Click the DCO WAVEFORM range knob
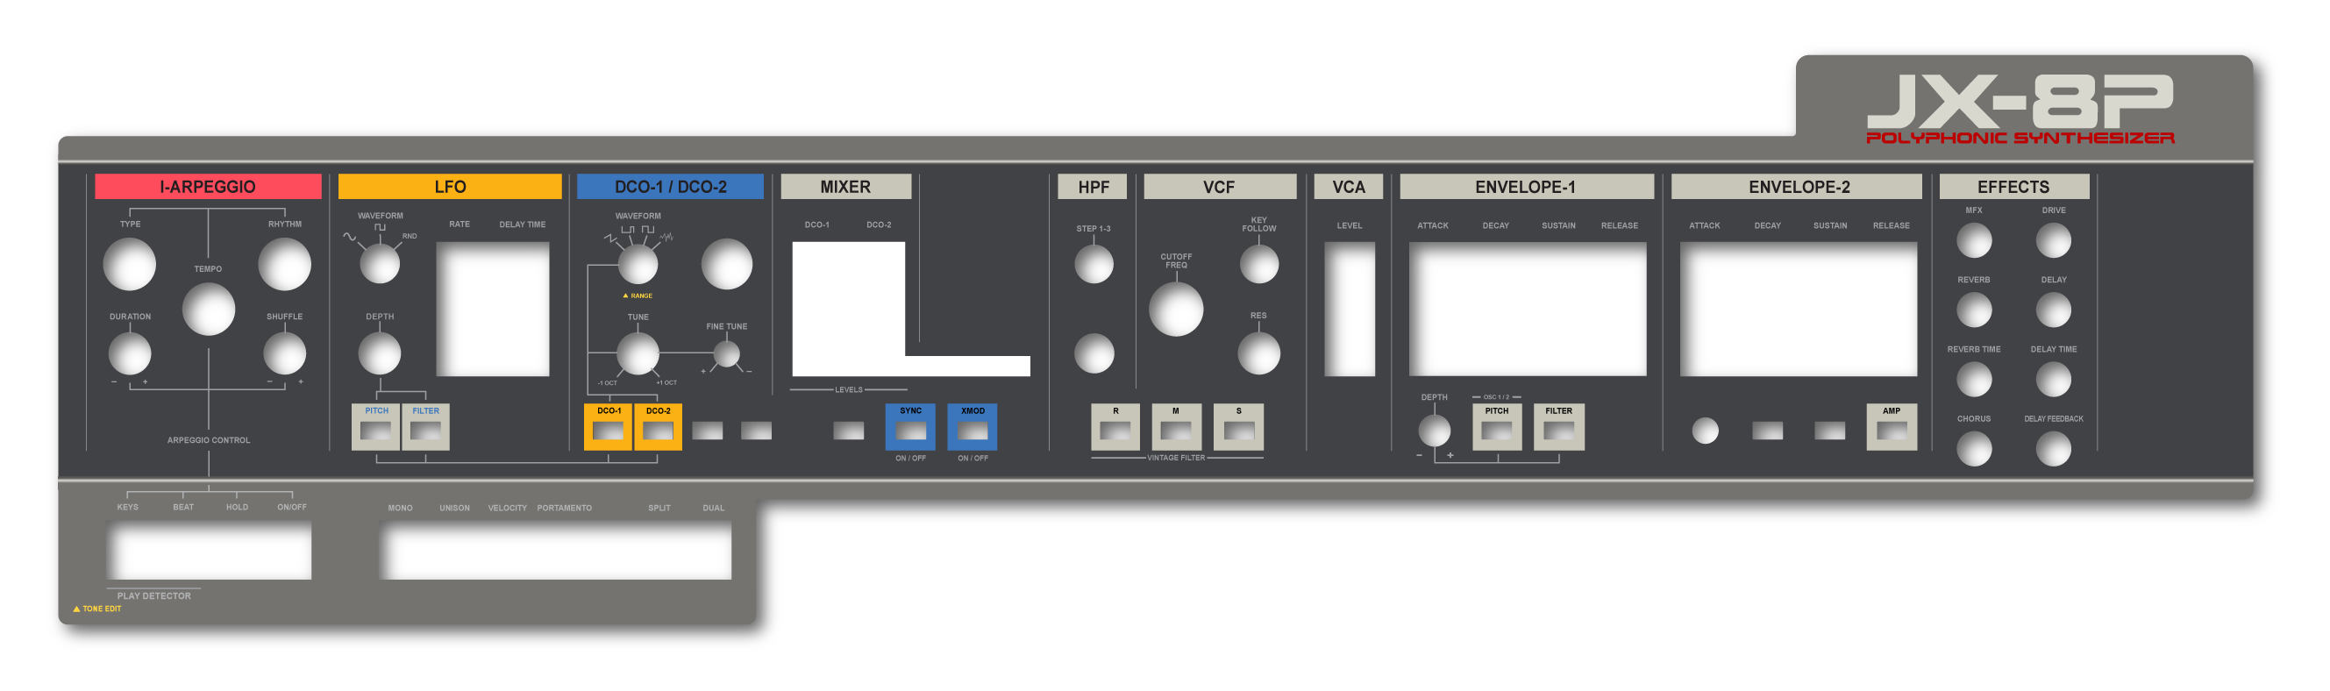The width and height of the screenshot is (2330, 691). pyautogui.click(x=637, y=264)
